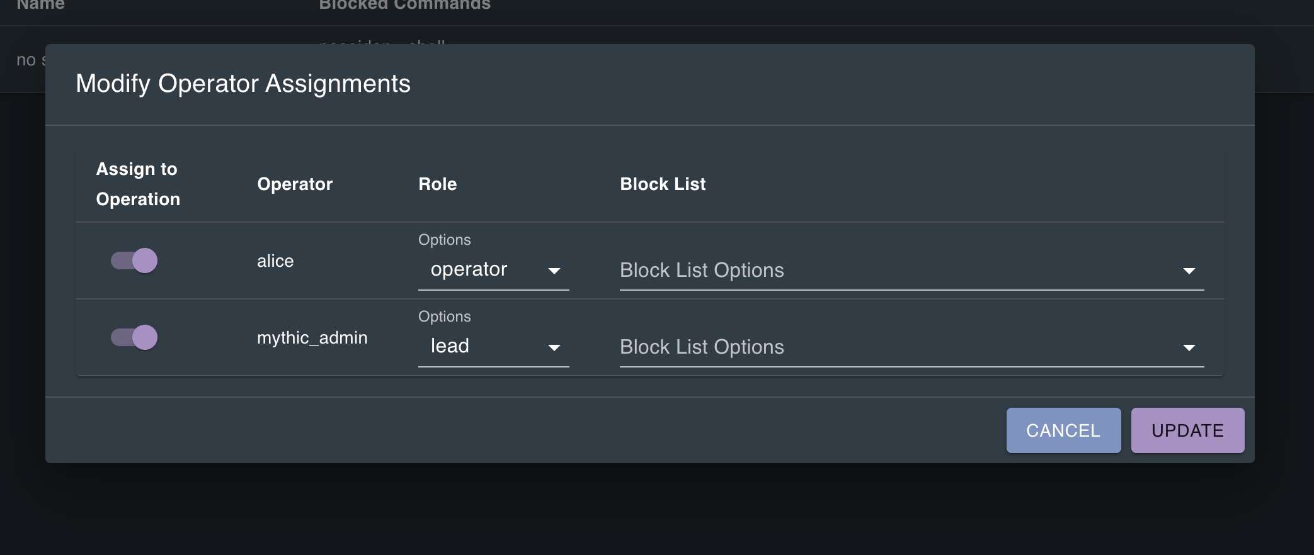Toggle alice's operation assignment switch

[x=134, y=261]
